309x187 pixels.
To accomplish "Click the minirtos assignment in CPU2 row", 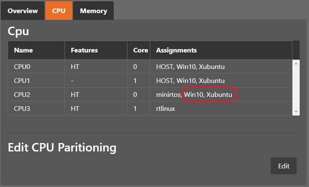I will [169, 95].
